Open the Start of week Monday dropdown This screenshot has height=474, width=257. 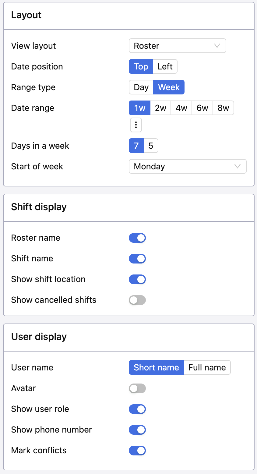(188, 166)
